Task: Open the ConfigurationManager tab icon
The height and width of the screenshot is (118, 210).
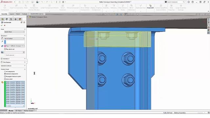Action: pyautogui.click(x=11, y=19)
